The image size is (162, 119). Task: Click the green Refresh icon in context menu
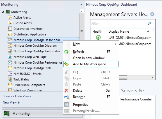[x=67, y=52]
